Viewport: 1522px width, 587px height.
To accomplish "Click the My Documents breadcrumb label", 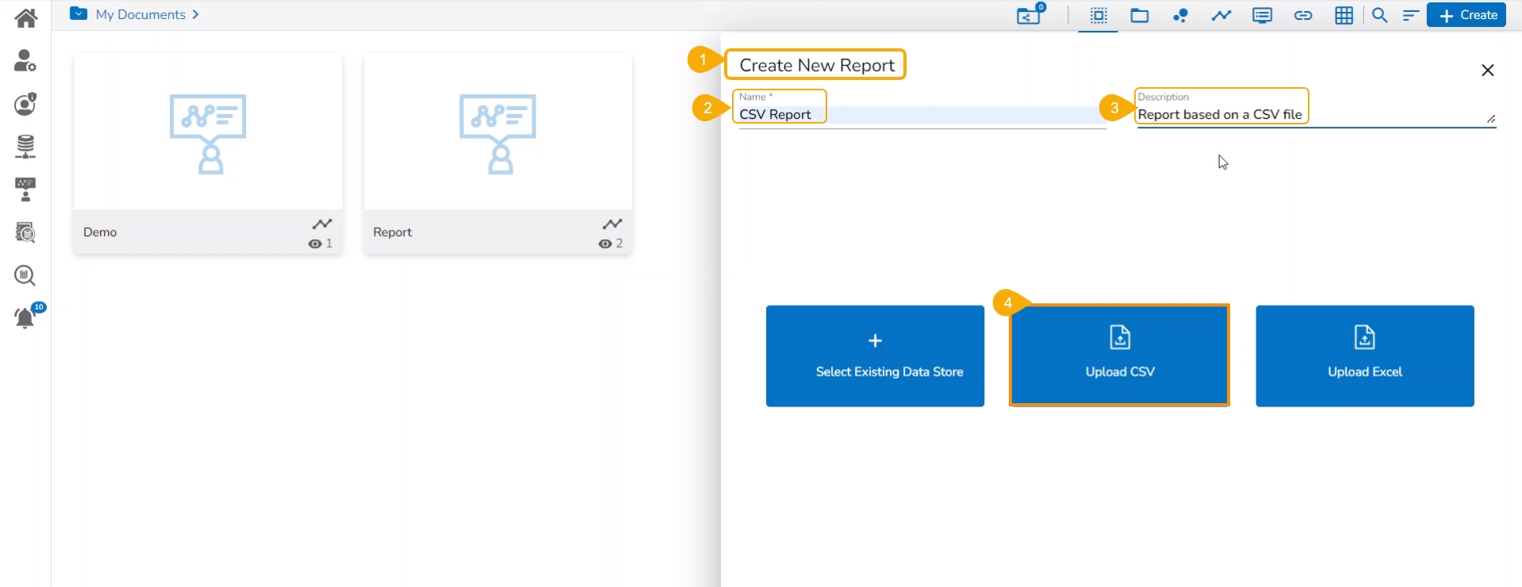I will point(140,14).
